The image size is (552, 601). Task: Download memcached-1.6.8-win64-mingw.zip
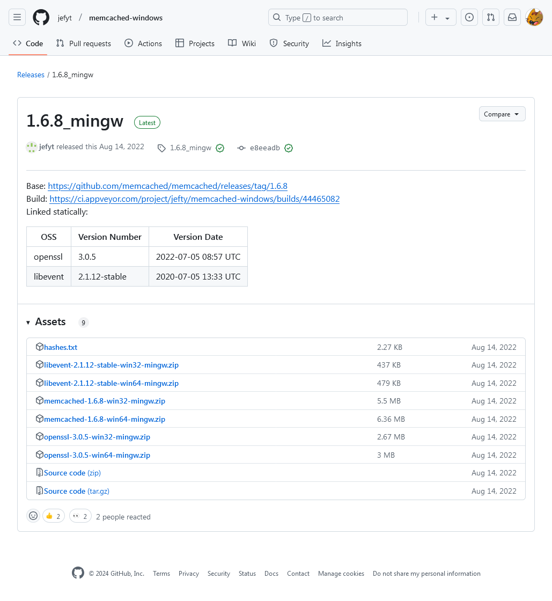click(x=105, y=419)
